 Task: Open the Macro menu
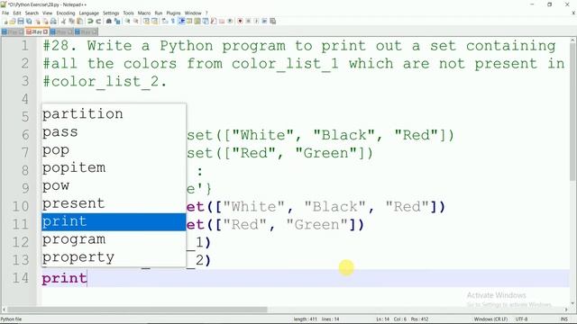[144, 13]
